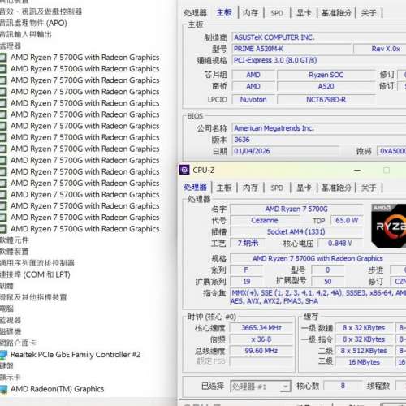Click core voltage value 0.848 V
This screenshot has width=406, height=406.
point(340,244)
